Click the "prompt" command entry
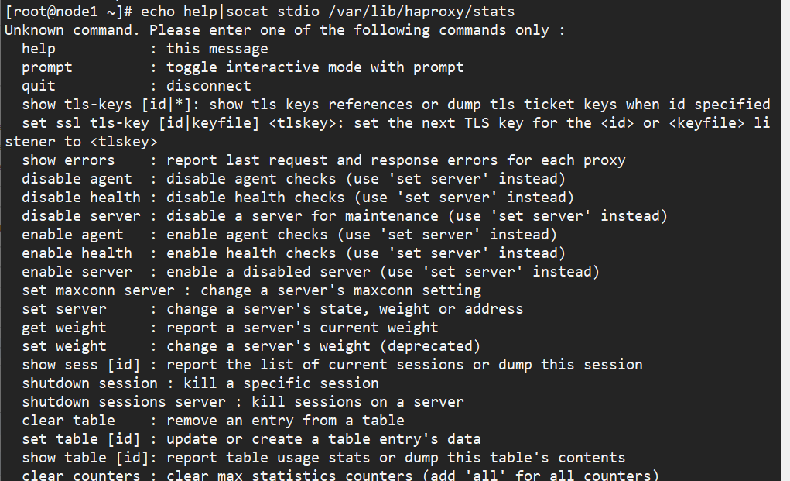 (x=47, y=67)
